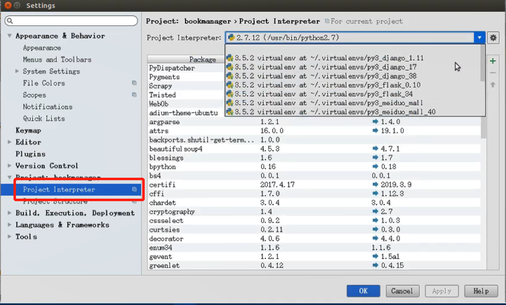Open the interpreter settings gear menu
The height and width of the screenshot is (305, 506).
tap(493, 37)
